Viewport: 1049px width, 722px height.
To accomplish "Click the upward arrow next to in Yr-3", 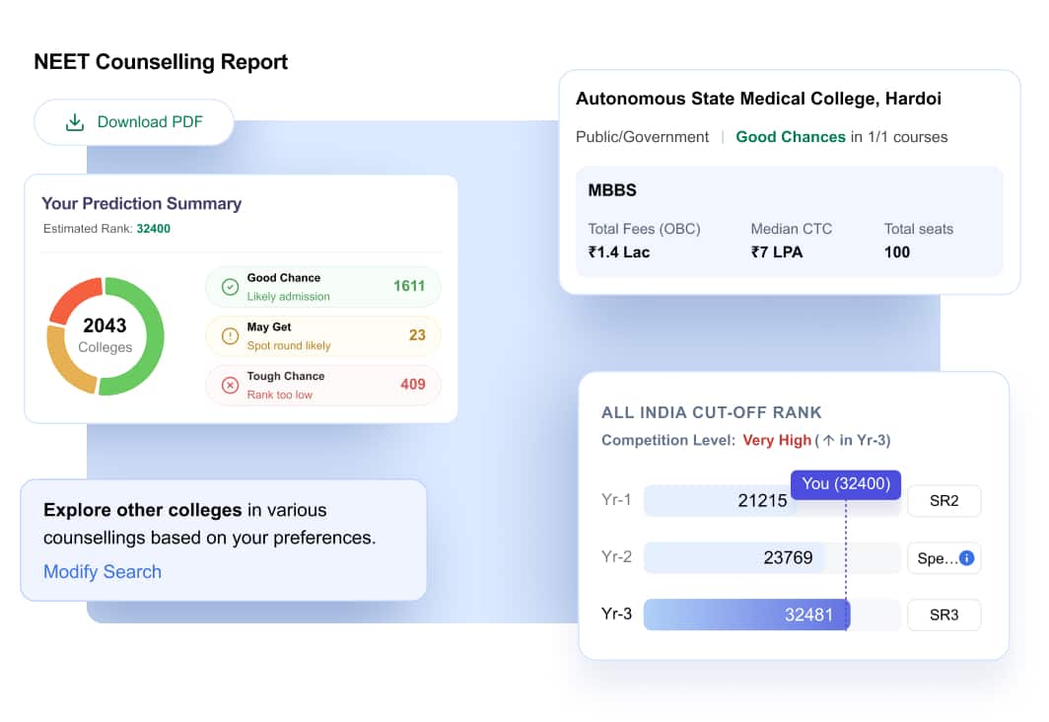I will coord(828,440).
